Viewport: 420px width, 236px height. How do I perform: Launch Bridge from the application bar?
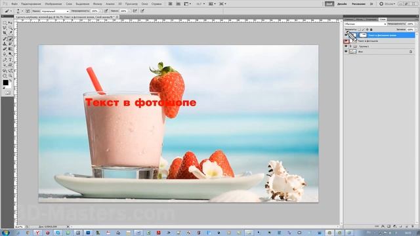coord(171,4)
